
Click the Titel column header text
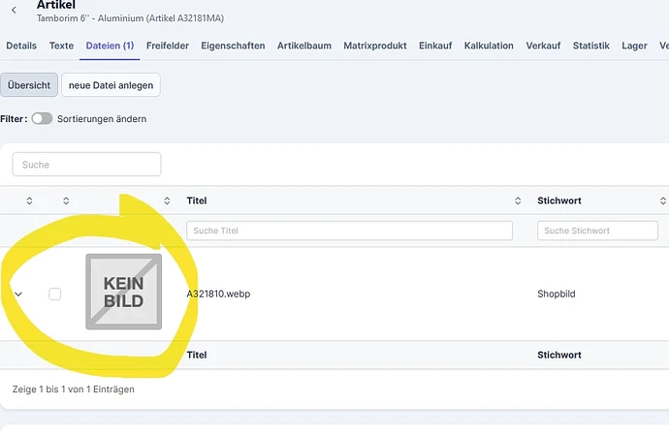197,201
